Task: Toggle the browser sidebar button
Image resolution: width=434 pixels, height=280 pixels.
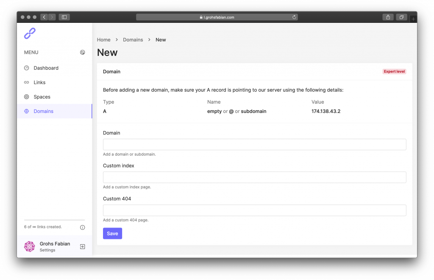Action: [64, 17]
